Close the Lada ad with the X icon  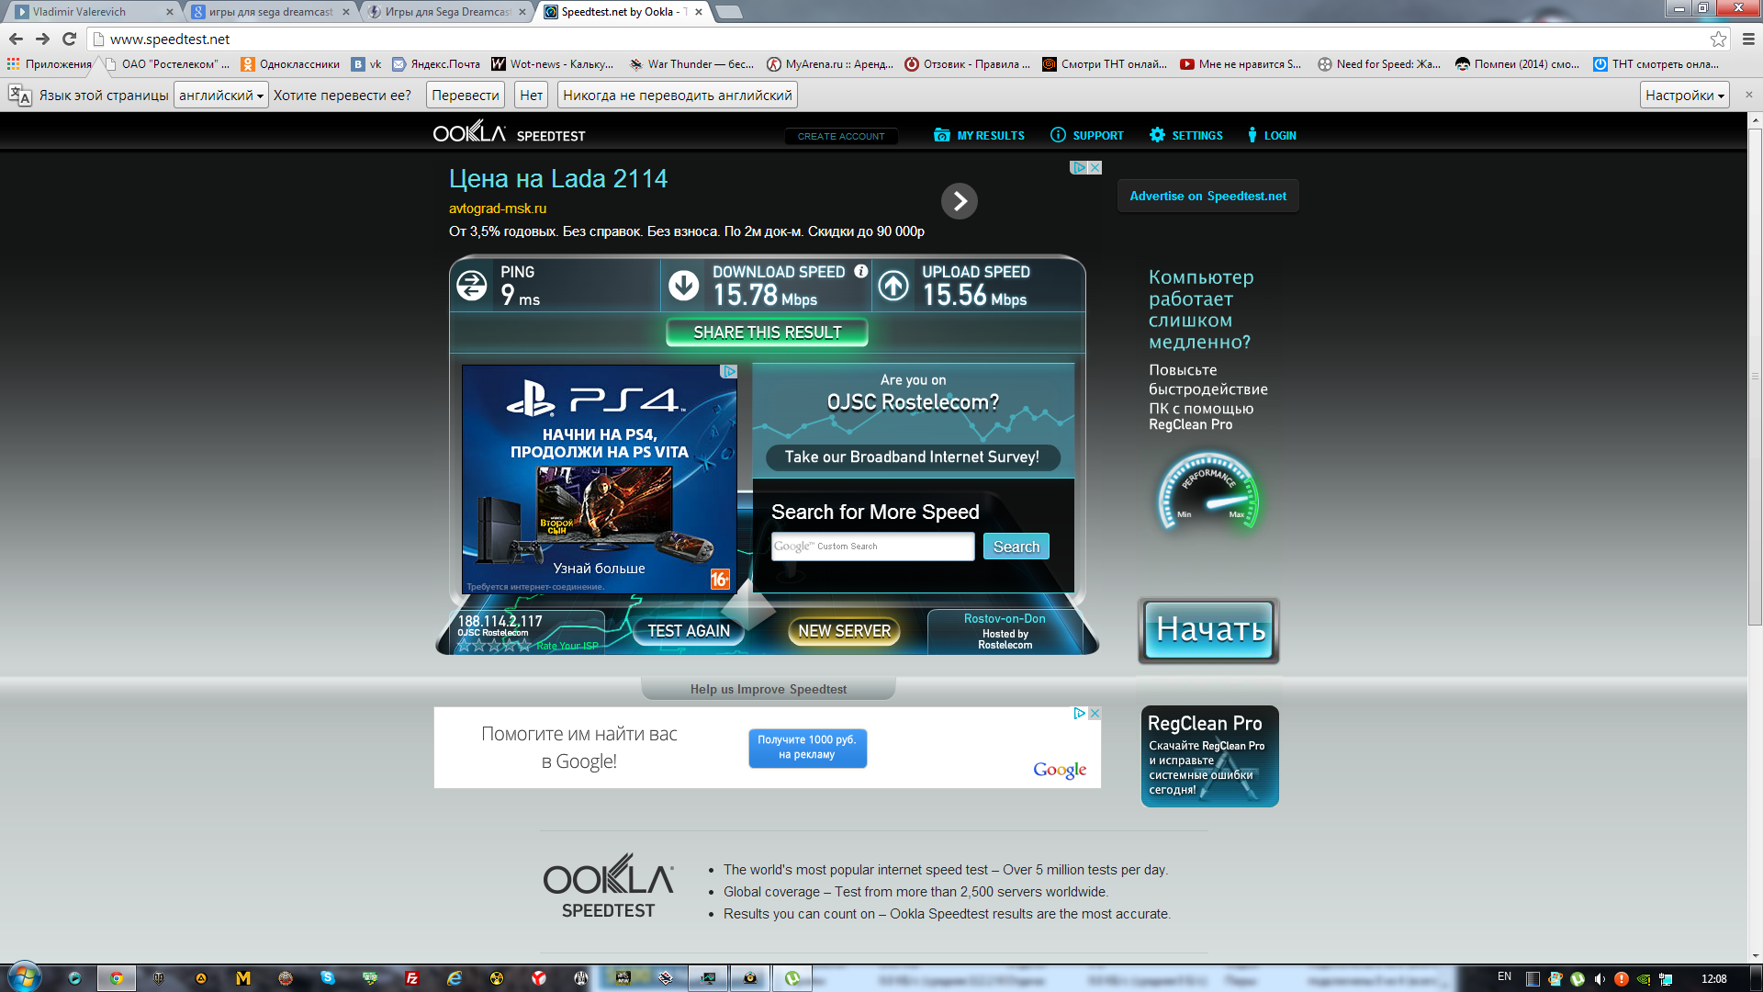pyautogui.click(x=1095, y=168)
